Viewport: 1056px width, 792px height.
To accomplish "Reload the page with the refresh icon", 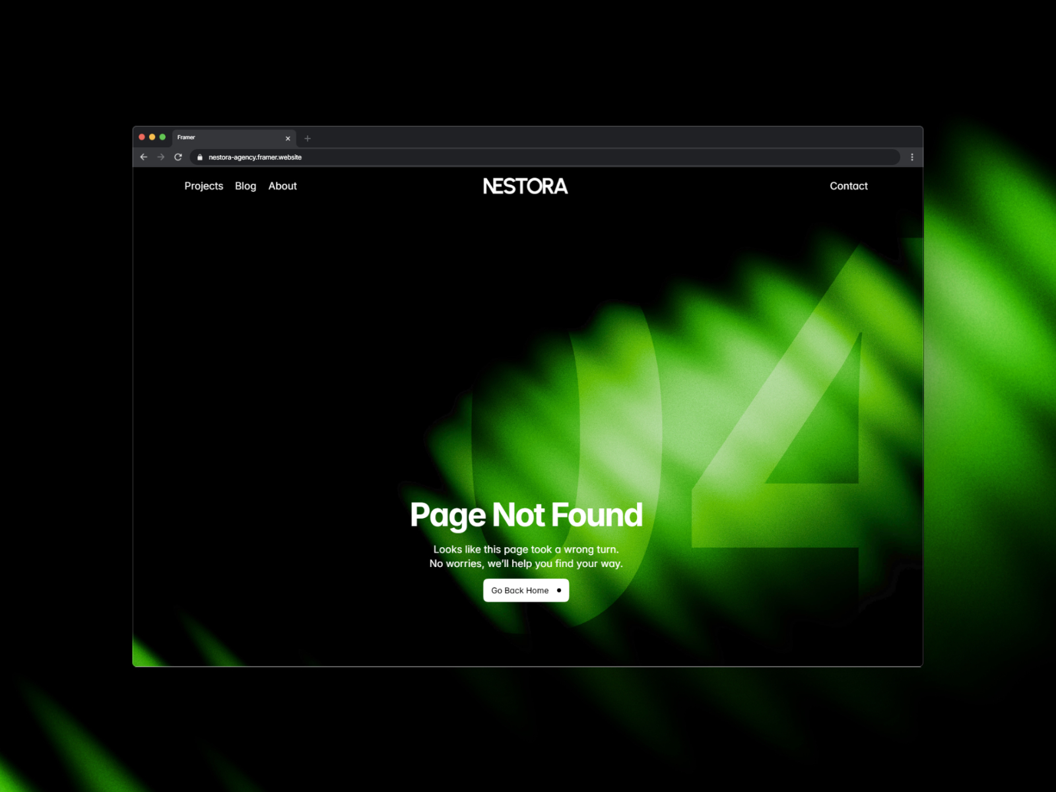I will click(x=178, y=157).
